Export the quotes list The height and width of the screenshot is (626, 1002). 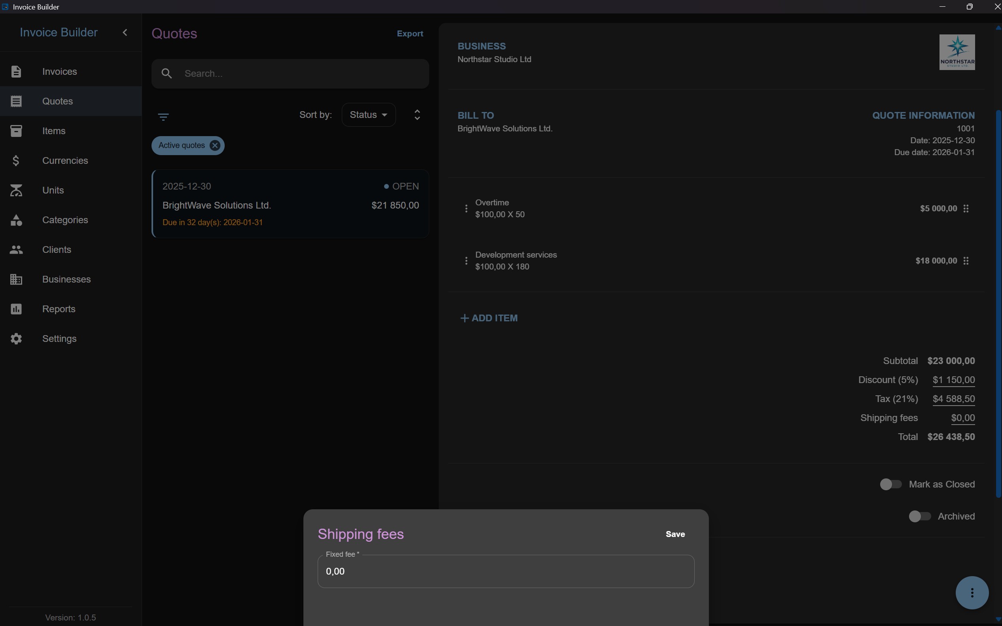[x=410, y=34]
